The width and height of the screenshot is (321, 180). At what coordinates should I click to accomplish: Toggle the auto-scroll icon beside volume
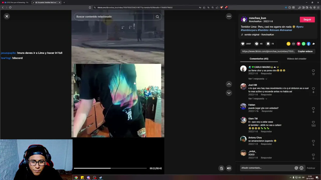pos(221,168)
